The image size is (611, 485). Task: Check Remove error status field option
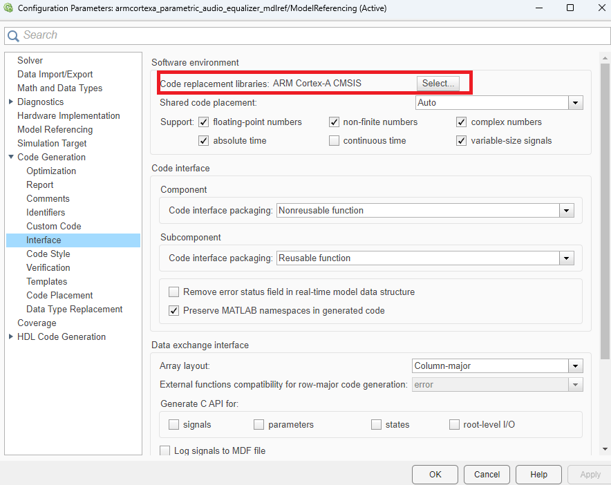click(x=173, y=292)
